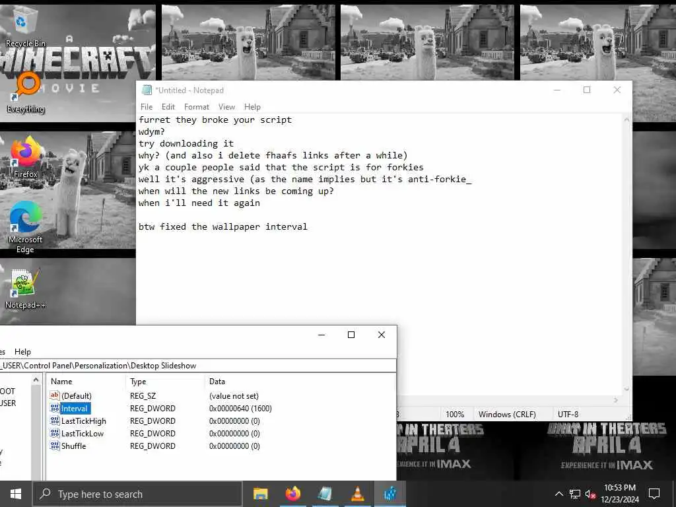Click the Notepad scrollbar down arrow
The height and width of the screenshot is (507, 676).
point(627,389)
